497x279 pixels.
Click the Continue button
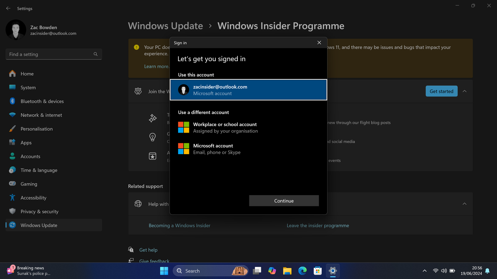(x=284, y=201)
